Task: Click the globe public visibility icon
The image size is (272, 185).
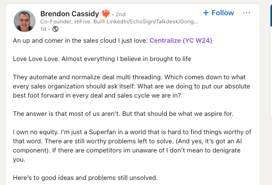Action: pyautogui.click(x=55, y=29)
